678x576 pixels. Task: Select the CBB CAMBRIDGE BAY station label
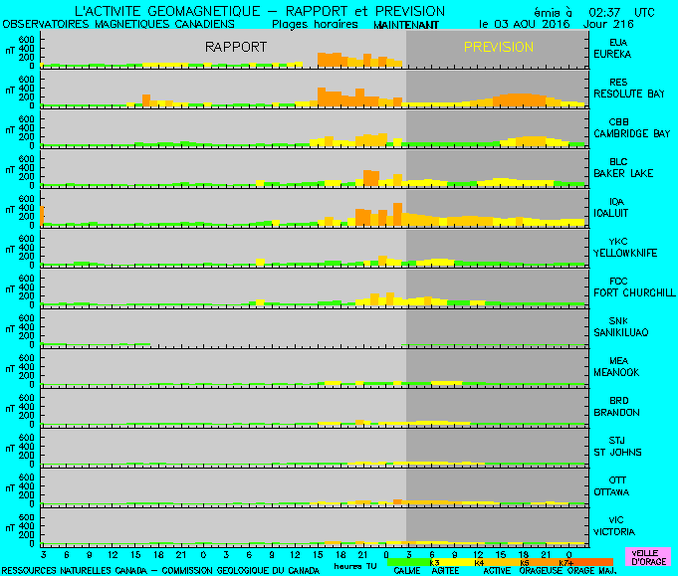[631, 127]
